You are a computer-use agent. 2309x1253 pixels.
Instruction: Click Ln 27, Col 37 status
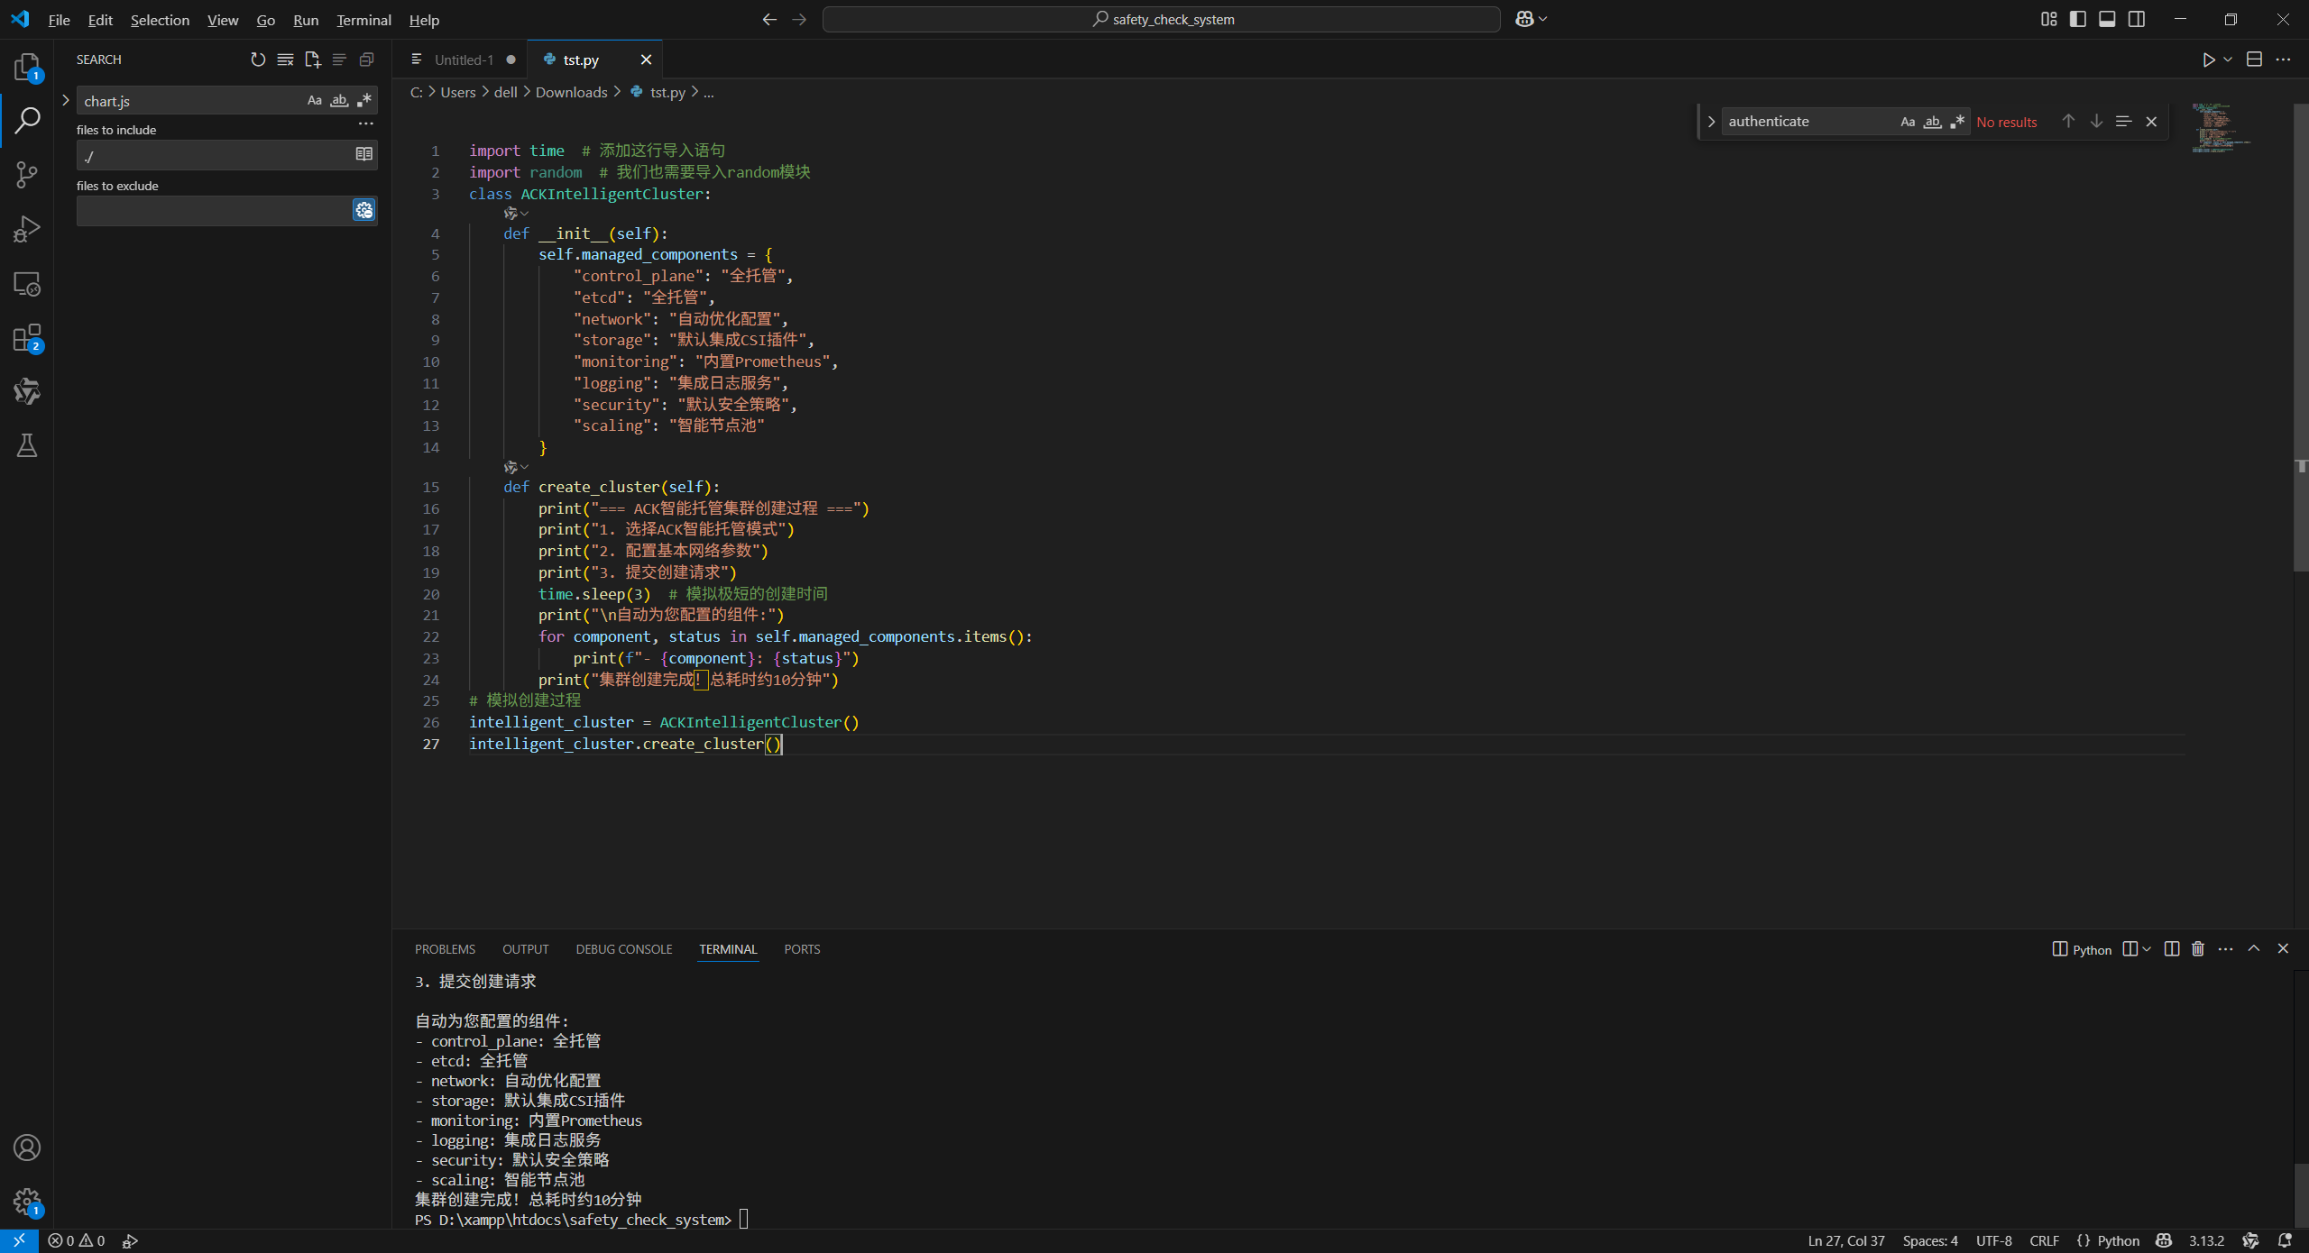1845,1240
